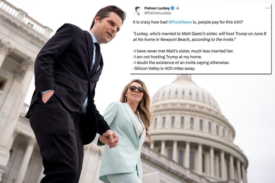Click the line "I have never met Matt's sister"

click(x=183, y=51)
